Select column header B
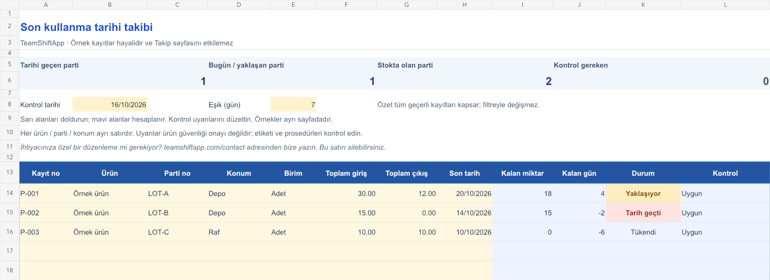 pyautogui.click(x=110, y=5)
